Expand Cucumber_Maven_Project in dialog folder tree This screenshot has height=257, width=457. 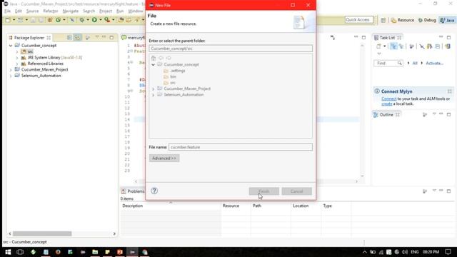(x=154, y=89)
